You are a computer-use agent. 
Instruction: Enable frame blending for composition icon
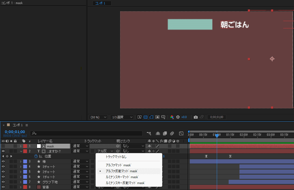click(x=165, y=133)
